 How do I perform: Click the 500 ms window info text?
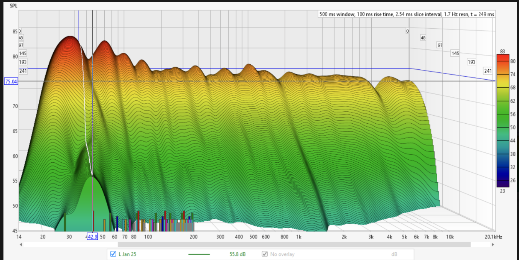click(x=407, y=14)
